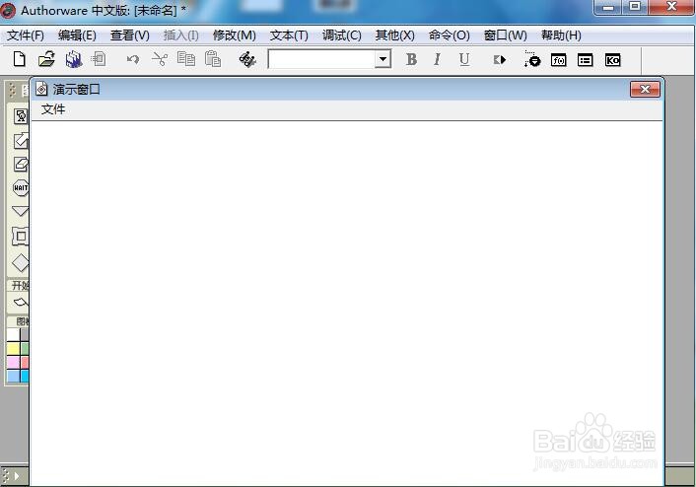Open the 窗口(W) menu
Viewport: 696px width, 487px height.
(x=505, y=35)
